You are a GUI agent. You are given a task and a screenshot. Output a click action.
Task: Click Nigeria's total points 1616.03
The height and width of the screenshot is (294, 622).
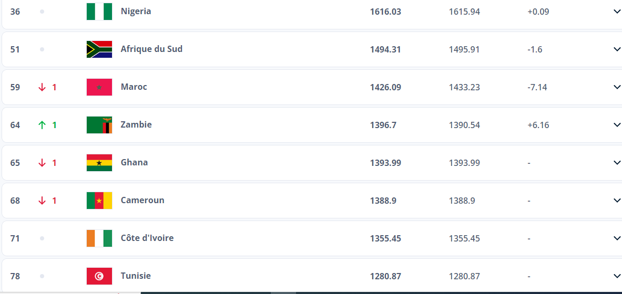point(385,12)
